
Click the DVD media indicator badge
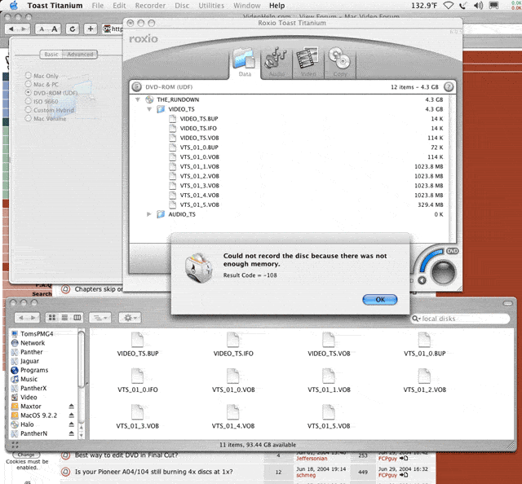[x=452, y=251]
